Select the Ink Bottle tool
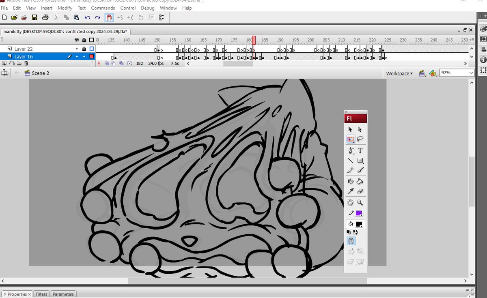 point(350,182)
